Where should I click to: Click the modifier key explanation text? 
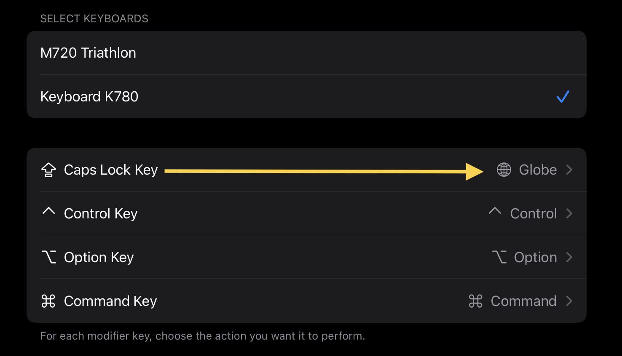coord(202,336)
